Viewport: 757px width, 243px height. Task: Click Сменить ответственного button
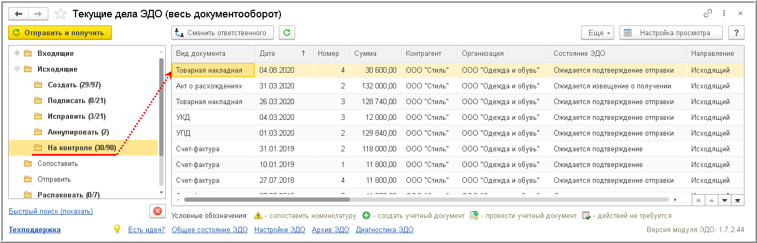[x=222, y=33]
